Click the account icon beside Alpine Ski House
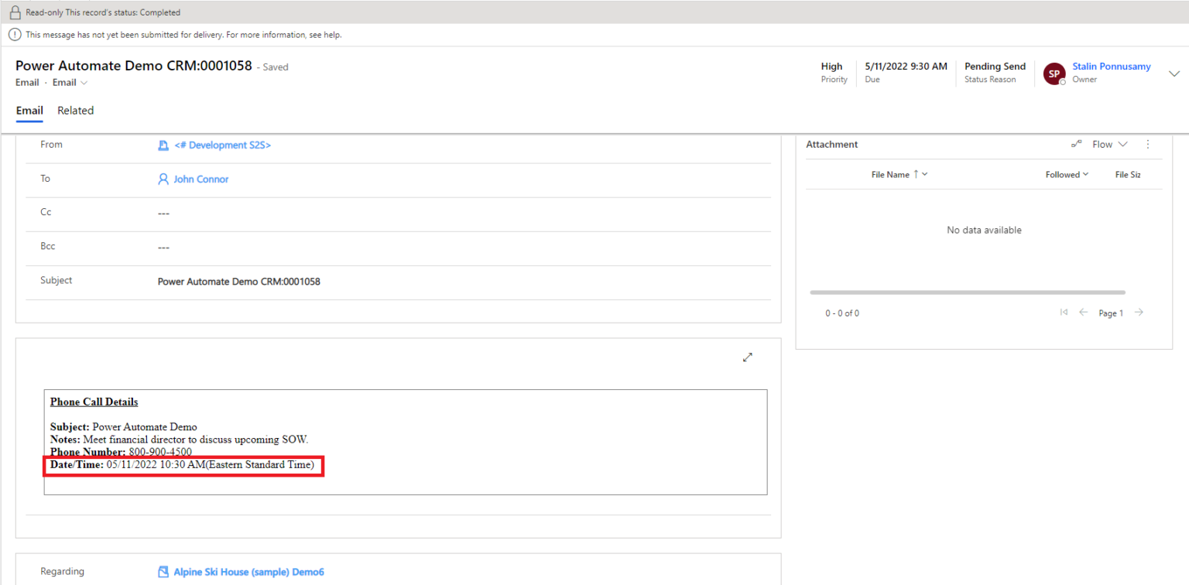The height and width of the screenshot is (585, 1189). 163,571
